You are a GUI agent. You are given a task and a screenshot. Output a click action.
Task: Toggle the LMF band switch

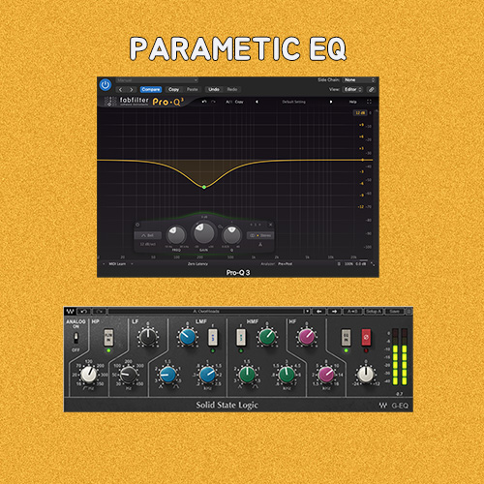pyautogui.click(x=212, y=337)
